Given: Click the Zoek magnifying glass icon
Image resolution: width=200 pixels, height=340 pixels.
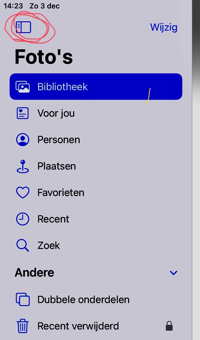Looking at the screenshot, I should 22,246.
